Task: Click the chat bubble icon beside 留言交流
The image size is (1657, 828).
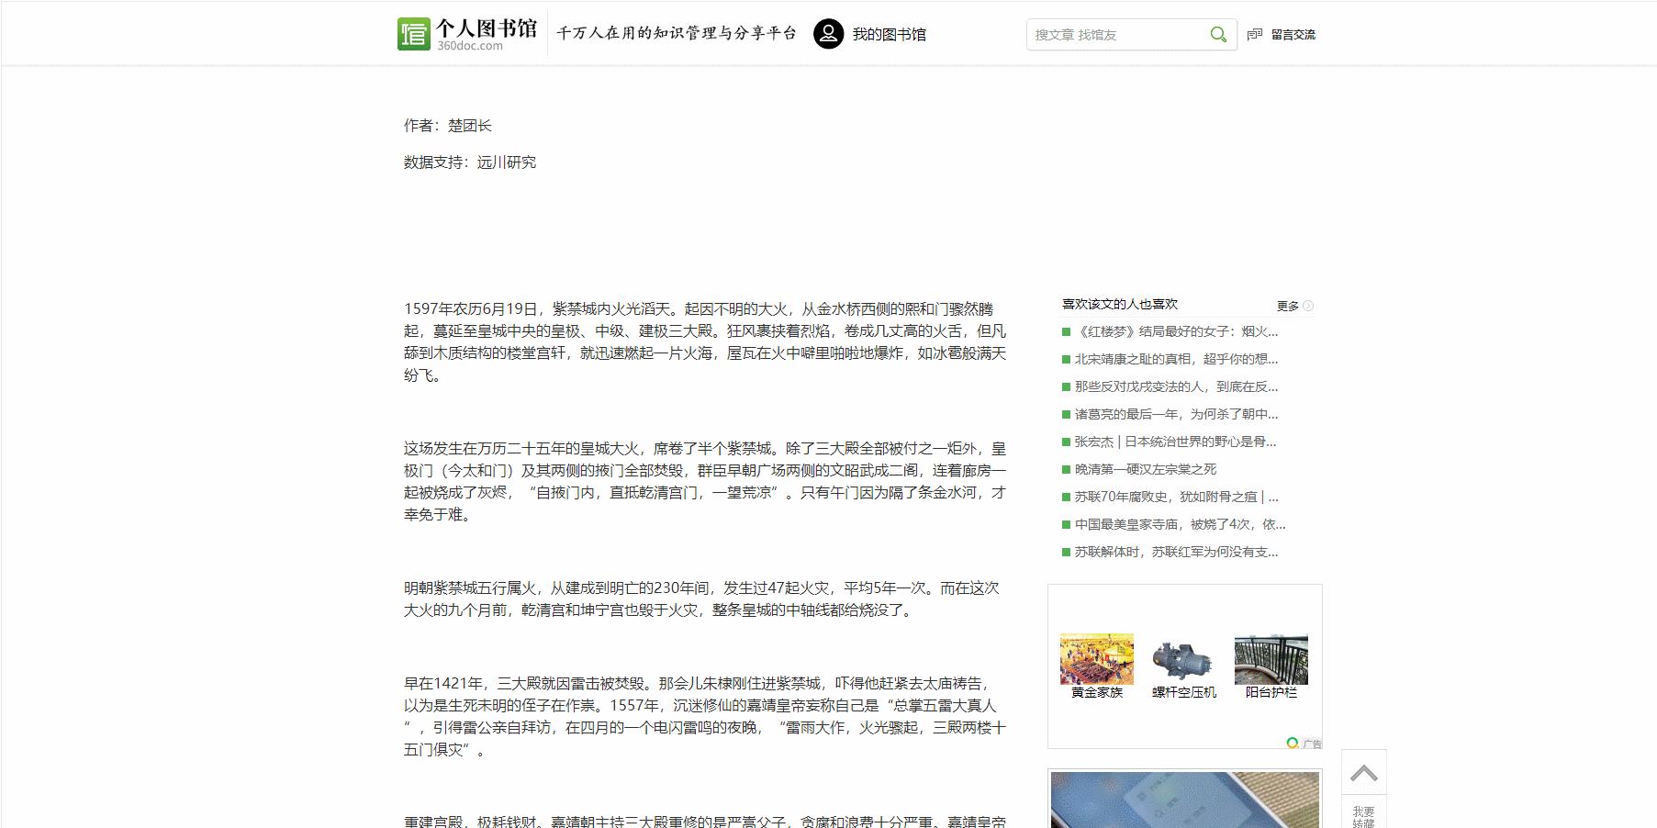Action: click(x=1254, y=34)
